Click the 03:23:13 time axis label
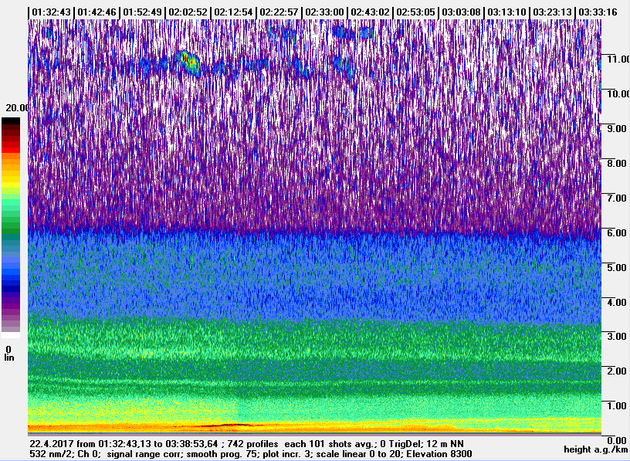The height and width of the screenshot is (461, 630). coord(553,12)
